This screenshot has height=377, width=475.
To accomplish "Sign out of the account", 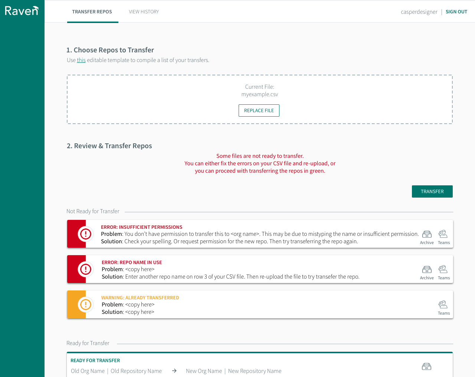I will pos(456,12).
